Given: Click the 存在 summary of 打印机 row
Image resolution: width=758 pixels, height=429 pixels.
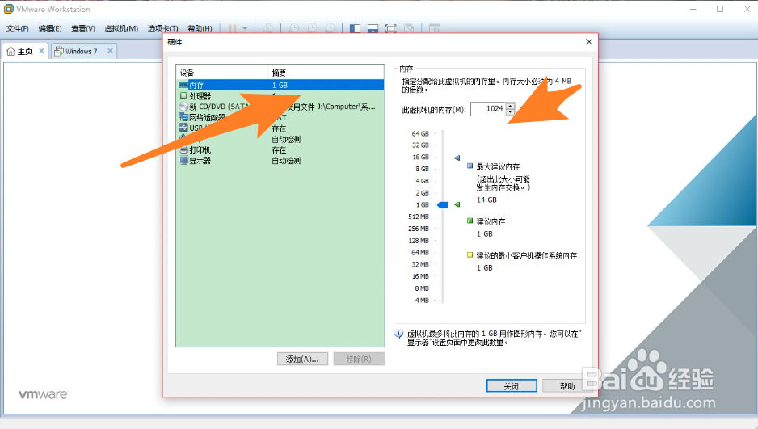Looking at the screenshot, I should point(279,149).
